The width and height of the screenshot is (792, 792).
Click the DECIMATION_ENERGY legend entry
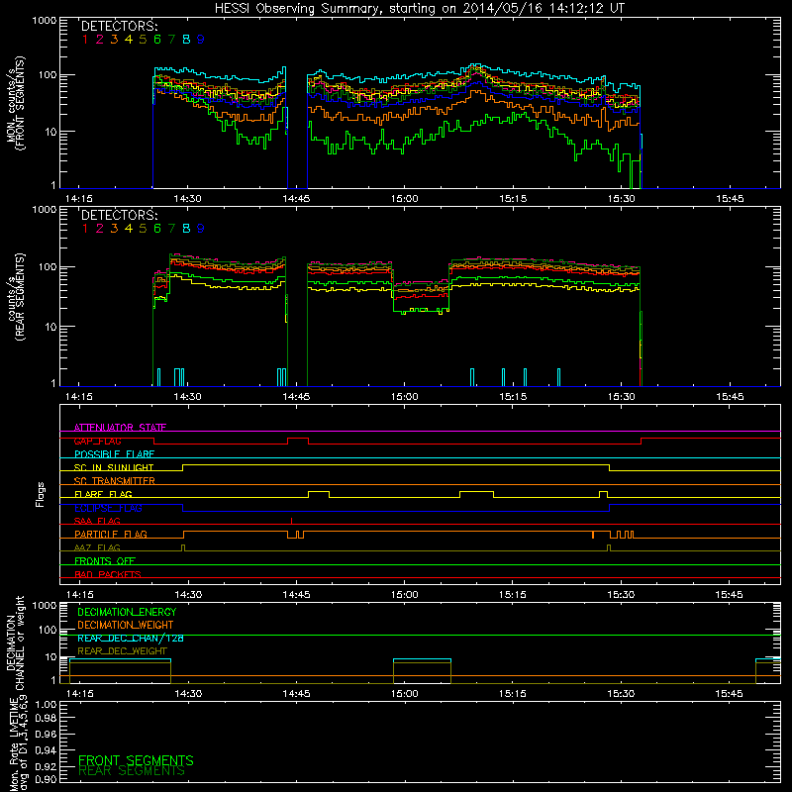pos(127,612)
